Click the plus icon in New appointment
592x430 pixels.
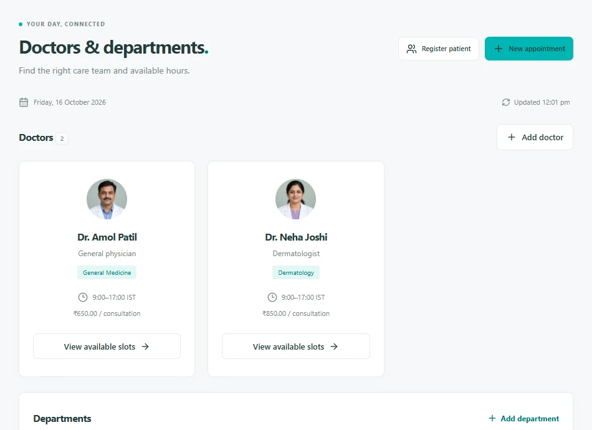click(499, 49)
